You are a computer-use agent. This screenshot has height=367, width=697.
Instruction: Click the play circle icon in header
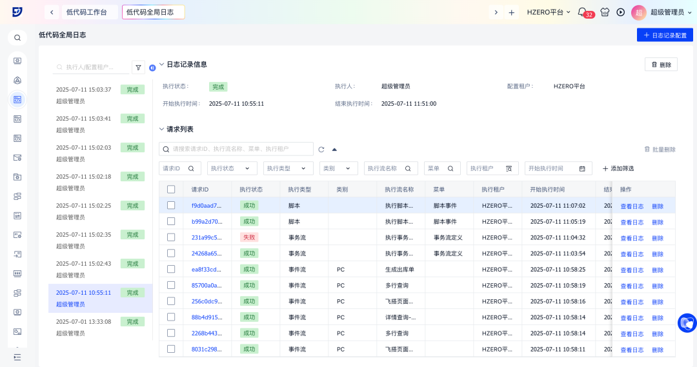coord(621,12)
